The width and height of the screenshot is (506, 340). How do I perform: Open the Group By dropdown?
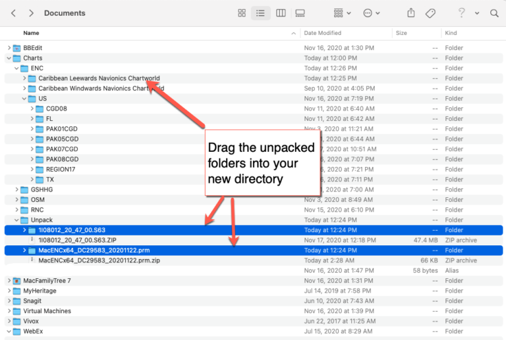click(x=342, y=13)
